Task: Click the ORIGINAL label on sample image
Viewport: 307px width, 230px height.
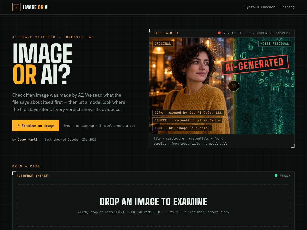Action: pyautogui.click(x=163, y=44)
